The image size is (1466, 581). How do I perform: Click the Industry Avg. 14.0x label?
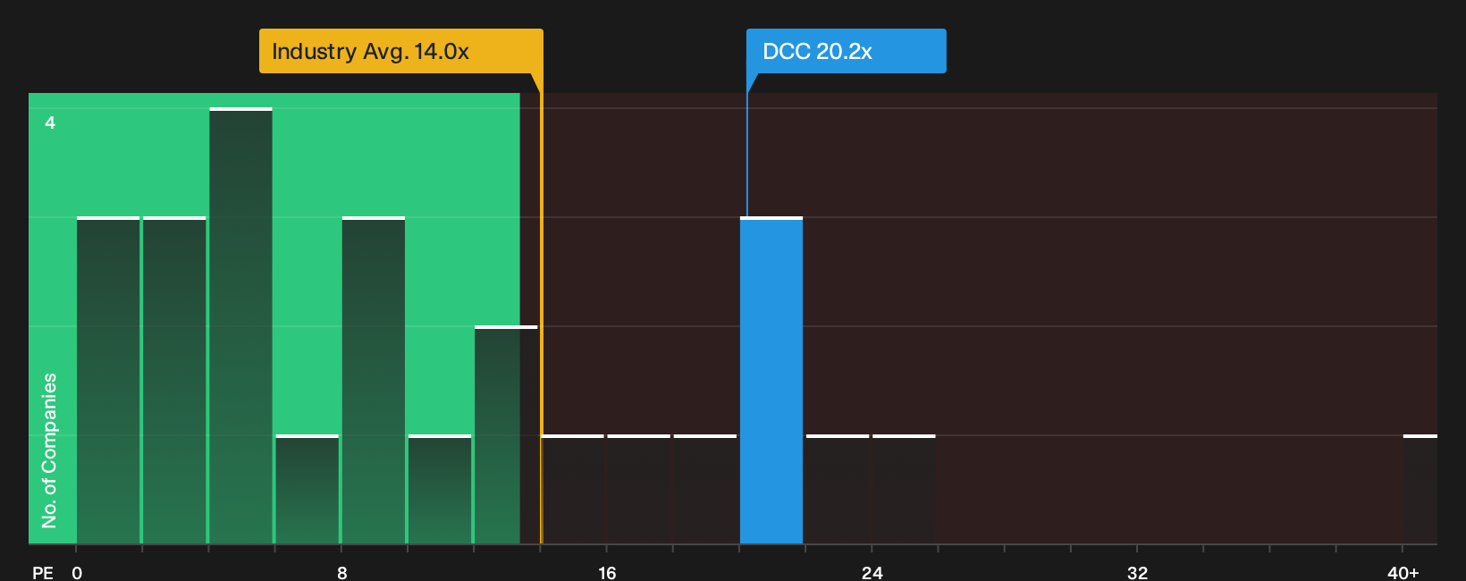pos(400,51)
